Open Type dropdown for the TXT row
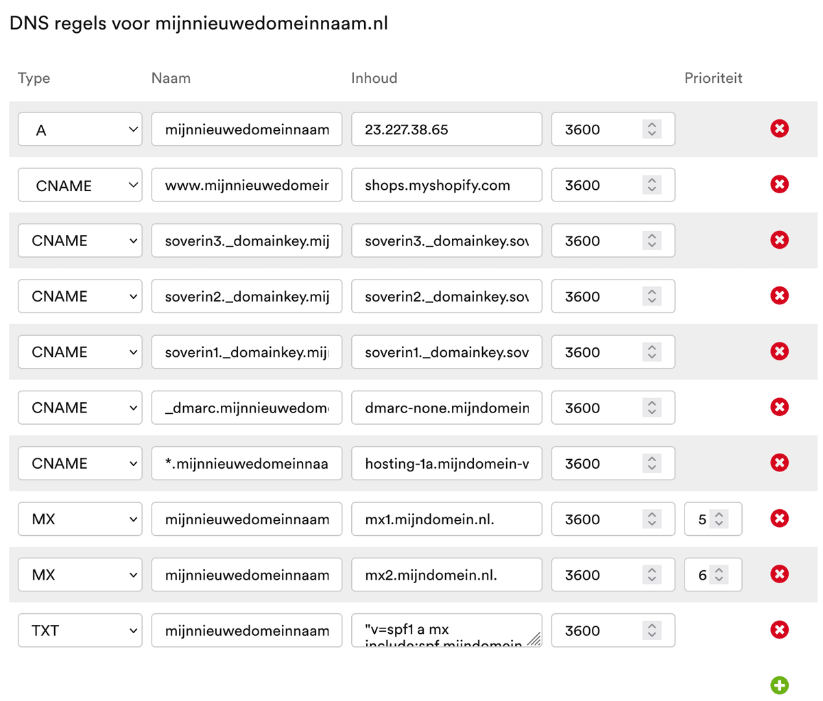The image size is (823, 701). tap(80, 630)
